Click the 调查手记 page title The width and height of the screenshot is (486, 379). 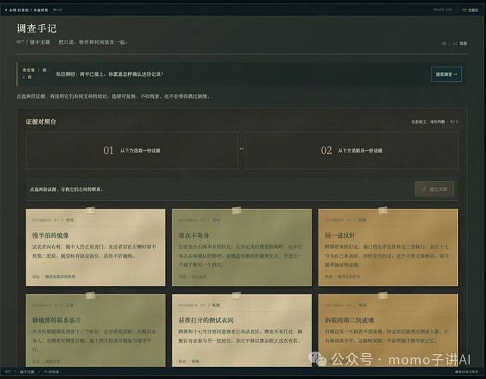point(36,29)
